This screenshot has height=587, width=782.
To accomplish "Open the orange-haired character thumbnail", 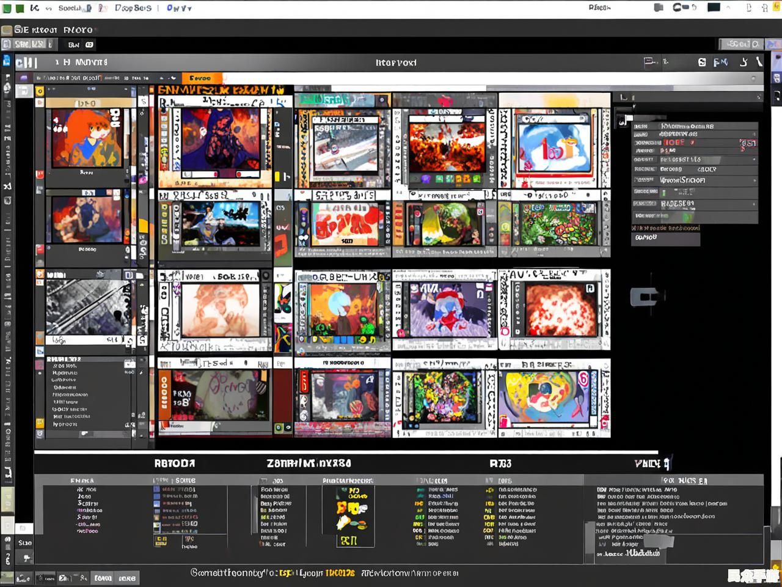I will point(87,138).
